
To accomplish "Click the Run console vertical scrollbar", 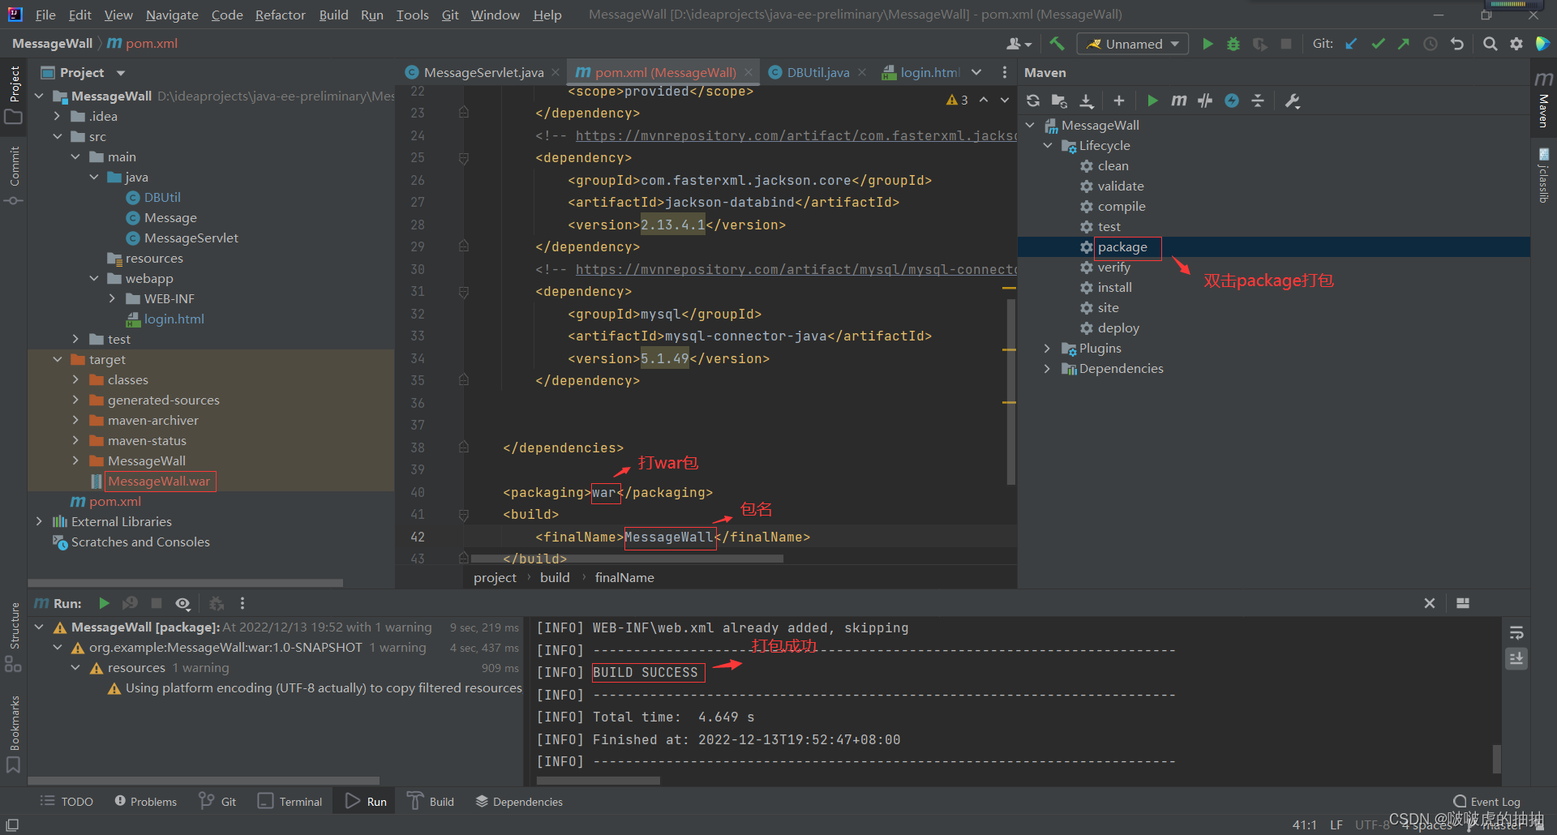I will click(1497, 759).
